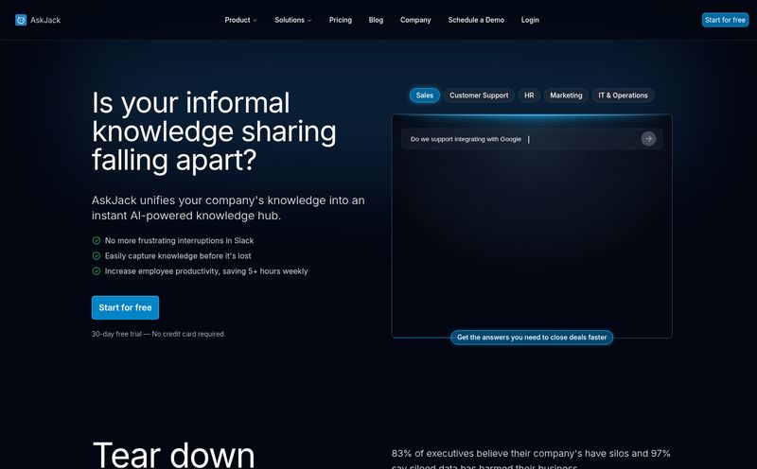The width and height of the screenshot is (757, 469).
Task: Open the Pricing page
Action: coord(341,20)
